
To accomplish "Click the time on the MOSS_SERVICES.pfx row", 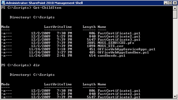I will (x=64, y=43).
